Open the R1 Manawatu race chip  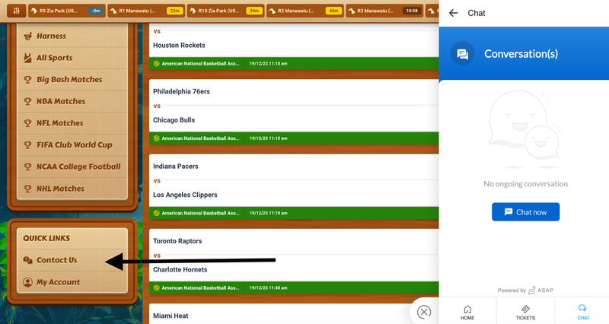[146, 11]
